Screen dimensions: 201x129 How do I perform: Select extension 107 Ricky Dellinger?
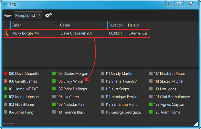70,89
